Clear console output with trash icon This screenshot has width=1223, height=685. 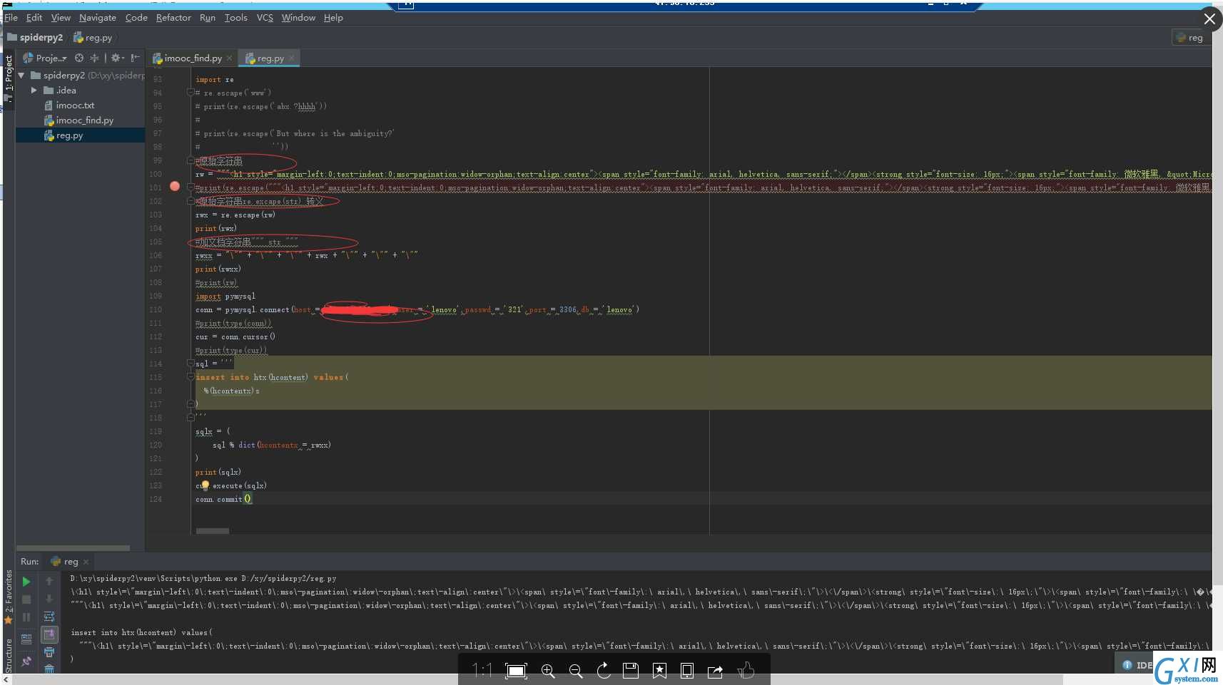click(x=49, y=669)
